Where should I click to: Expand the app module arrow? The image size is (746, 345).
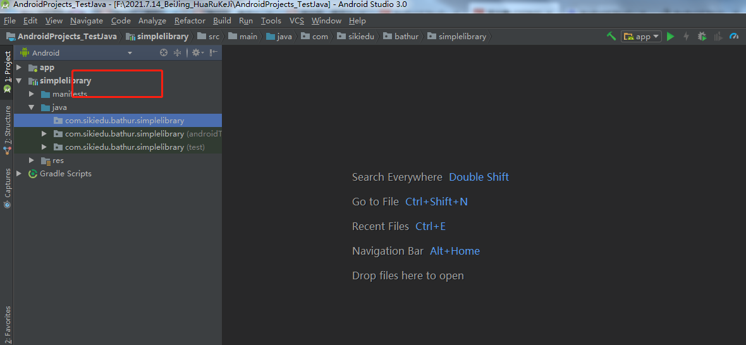[19, 68]
